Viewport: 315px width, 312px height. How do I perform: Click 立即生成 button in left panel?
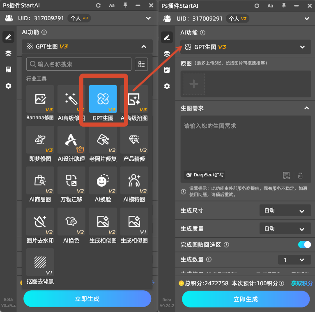click(87, 299)
